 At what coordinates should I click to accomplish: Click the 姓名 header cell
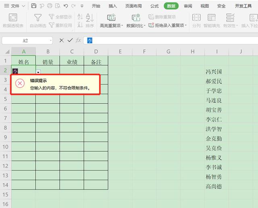tap(23, 61)
